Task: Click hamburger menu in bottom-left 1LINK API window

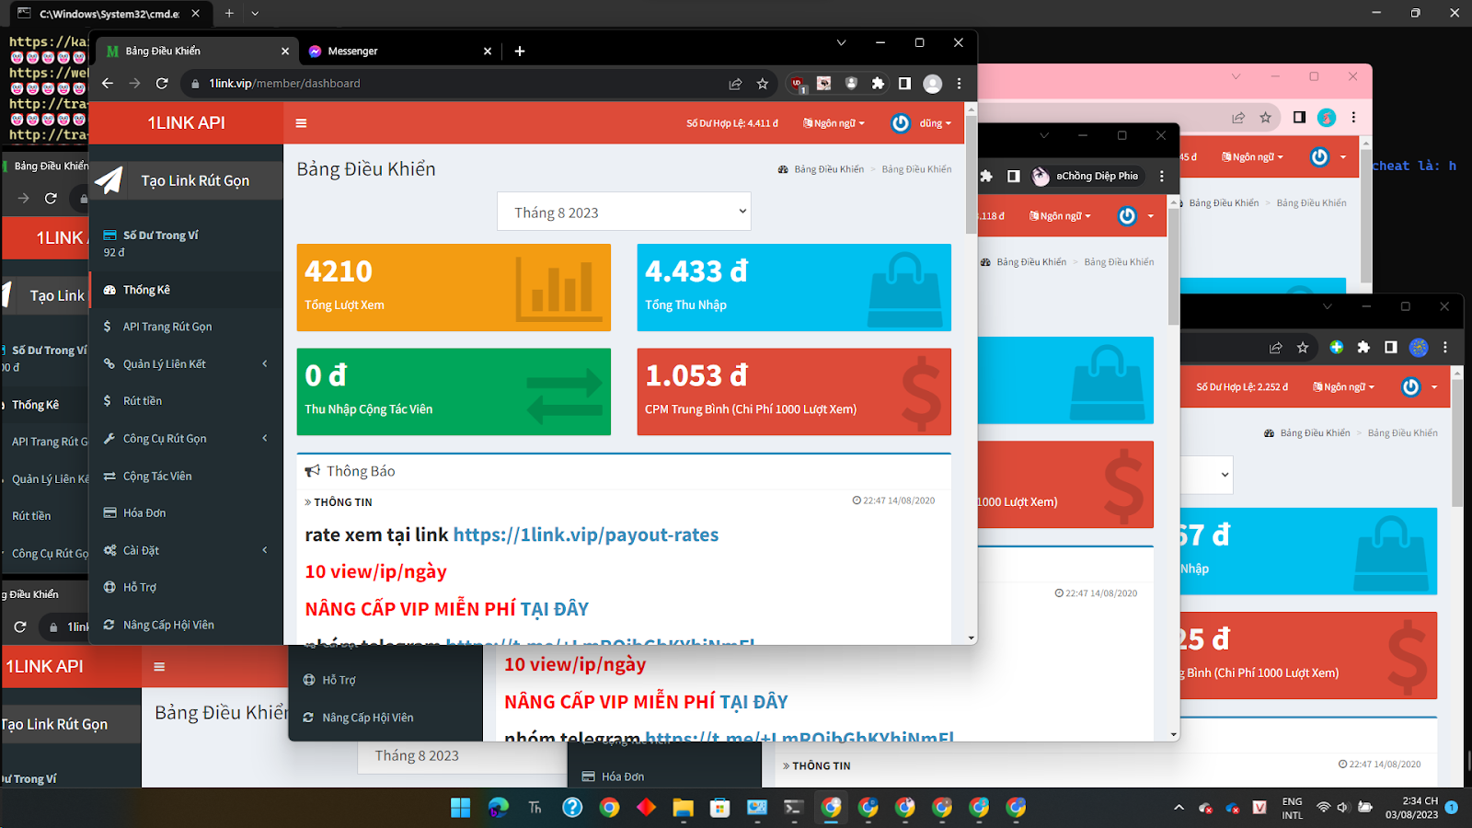Action: pyautogui.click(x=159, y=667)
